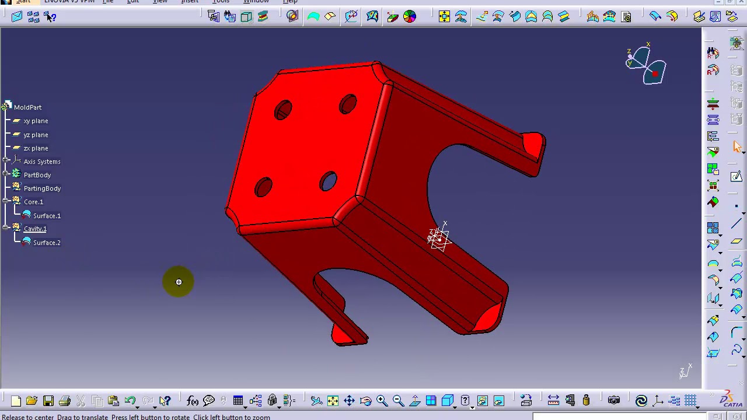Click the Normal View icon
Viewport: 747px width, 420px height.
click(414, 401)
